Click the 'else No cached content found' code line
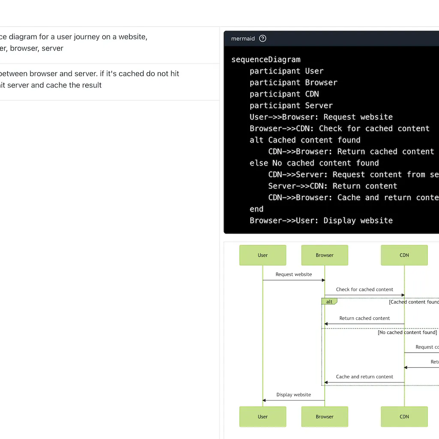The width and height of the screenshot is (439, 439). 314,163
